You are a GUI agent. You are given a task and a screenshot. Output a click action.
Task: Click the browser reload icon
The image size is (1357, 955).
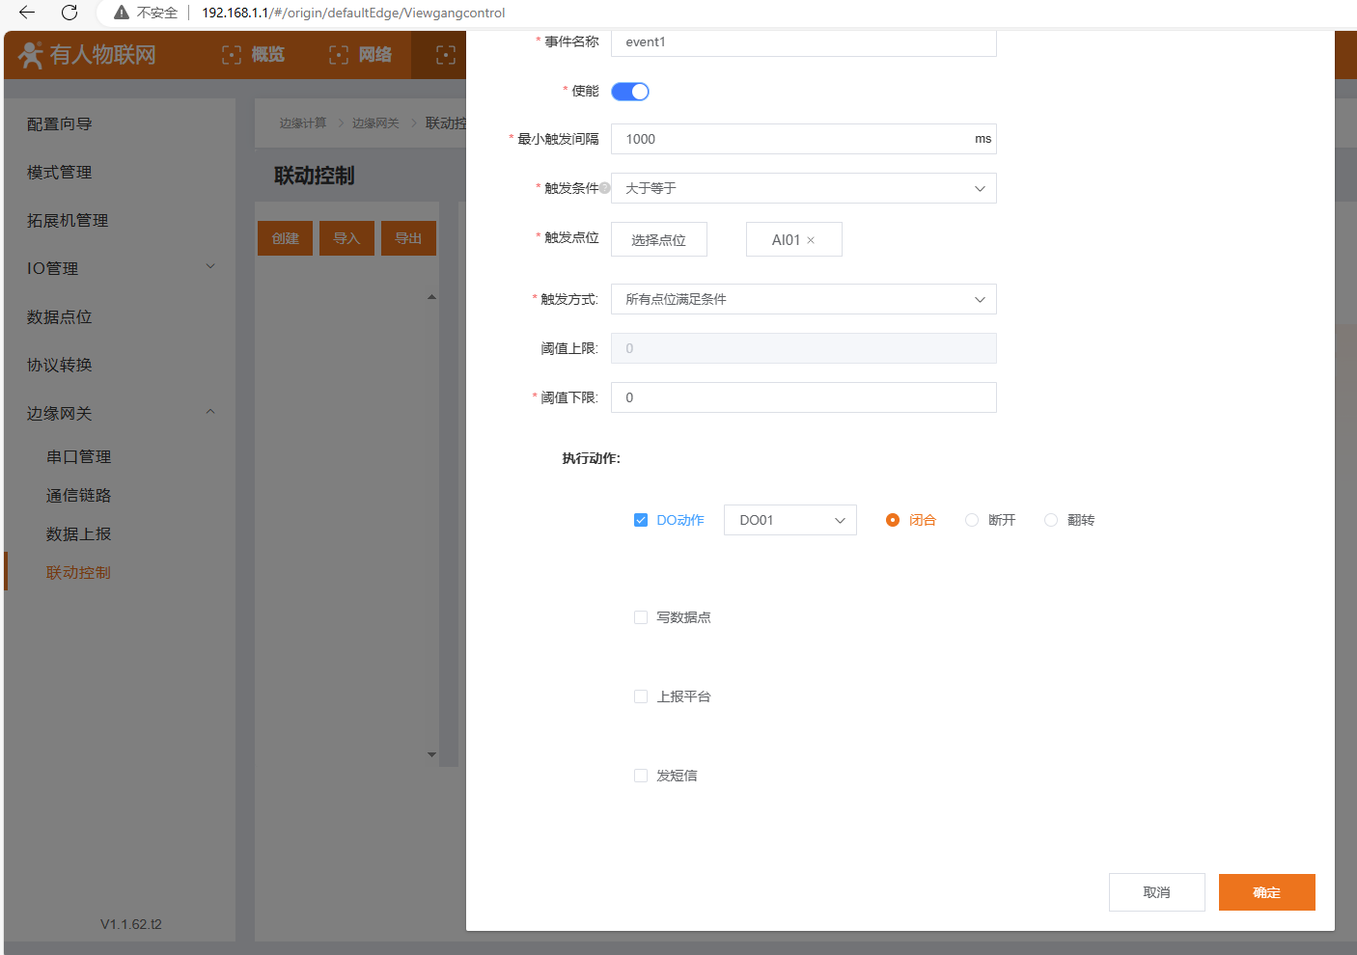click(69, 13)
